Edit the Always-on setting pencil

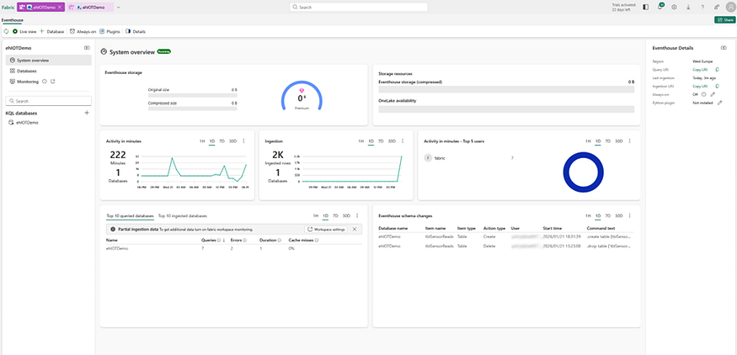[x=713, y=94]
